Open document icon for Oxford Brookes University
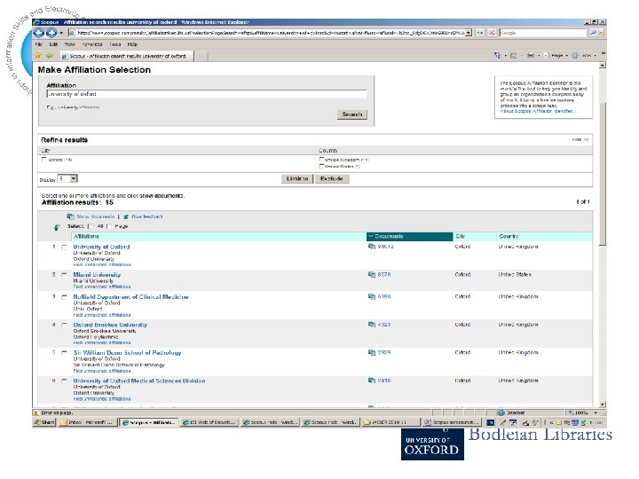 tap(372, 325)
